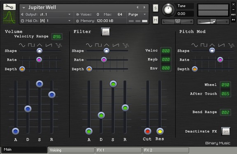Select square wave shape in Filter section

coord(98,45)
